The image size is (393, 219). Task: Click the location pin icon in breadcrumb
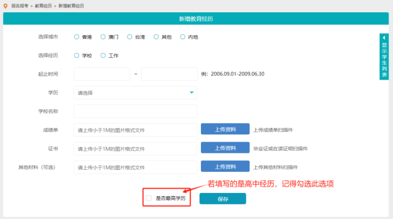[x=6, y=6]
